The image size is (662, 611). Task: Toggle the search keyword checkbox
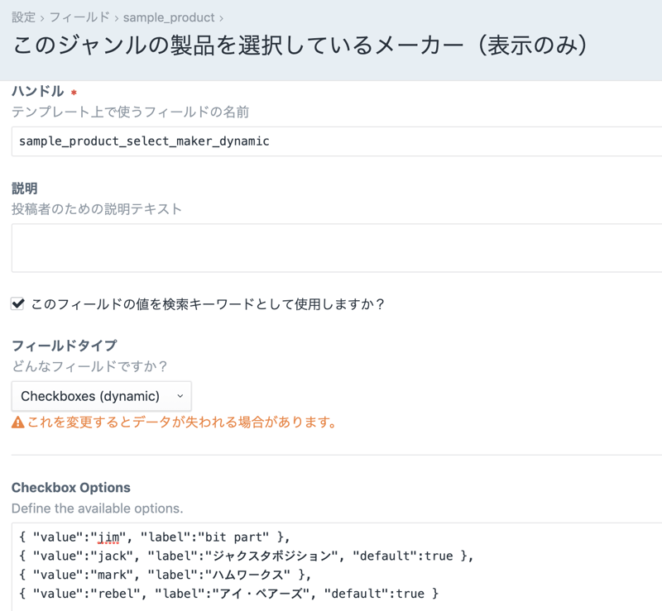17,303
